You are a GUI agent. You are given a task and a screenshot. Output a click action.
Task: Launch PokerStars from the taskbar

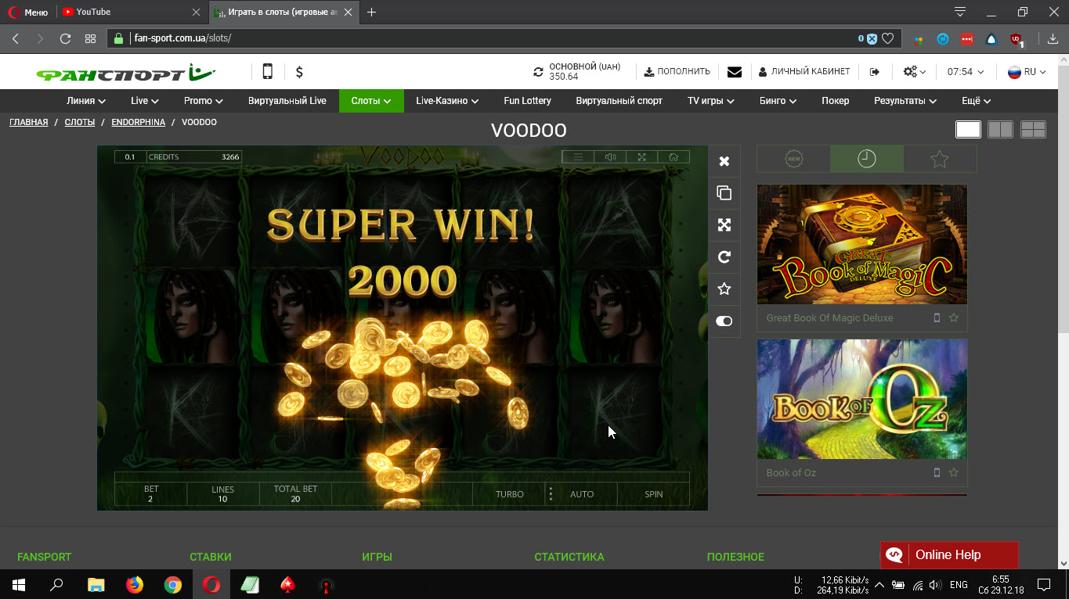(x=288, y=584)
